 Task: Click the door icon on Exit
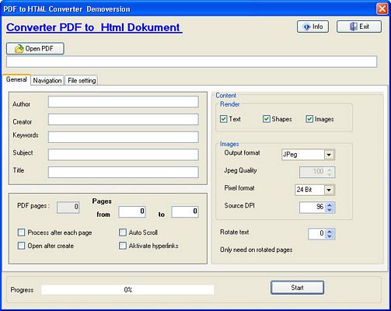354,26
